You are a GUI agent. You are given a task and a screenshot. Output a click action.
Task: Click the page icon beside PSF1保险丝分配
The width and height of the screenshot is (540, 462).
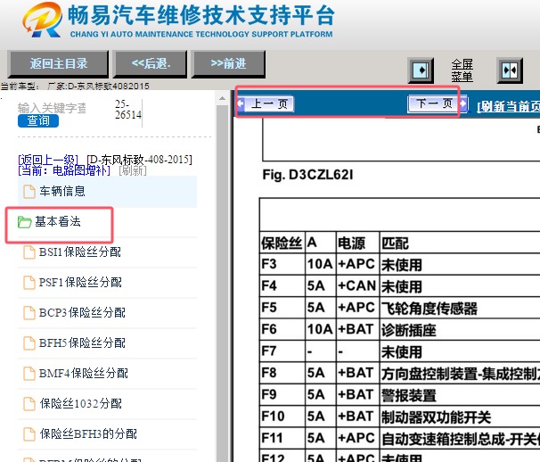click(x=29, y=283)
